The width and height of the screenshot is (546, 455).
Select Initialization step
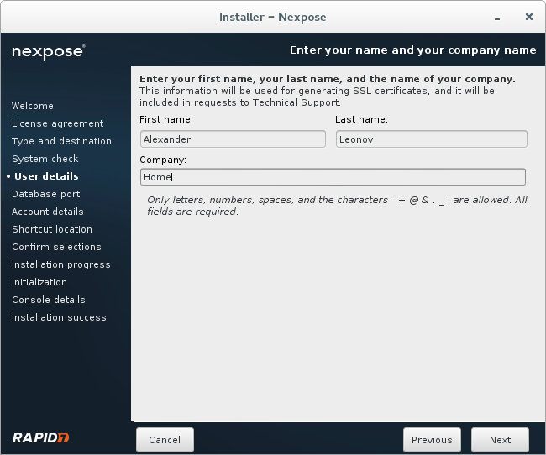click(39, 282)
